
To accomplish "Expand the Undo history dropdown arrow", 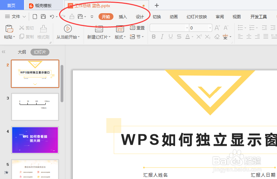I will coord(57,17).
